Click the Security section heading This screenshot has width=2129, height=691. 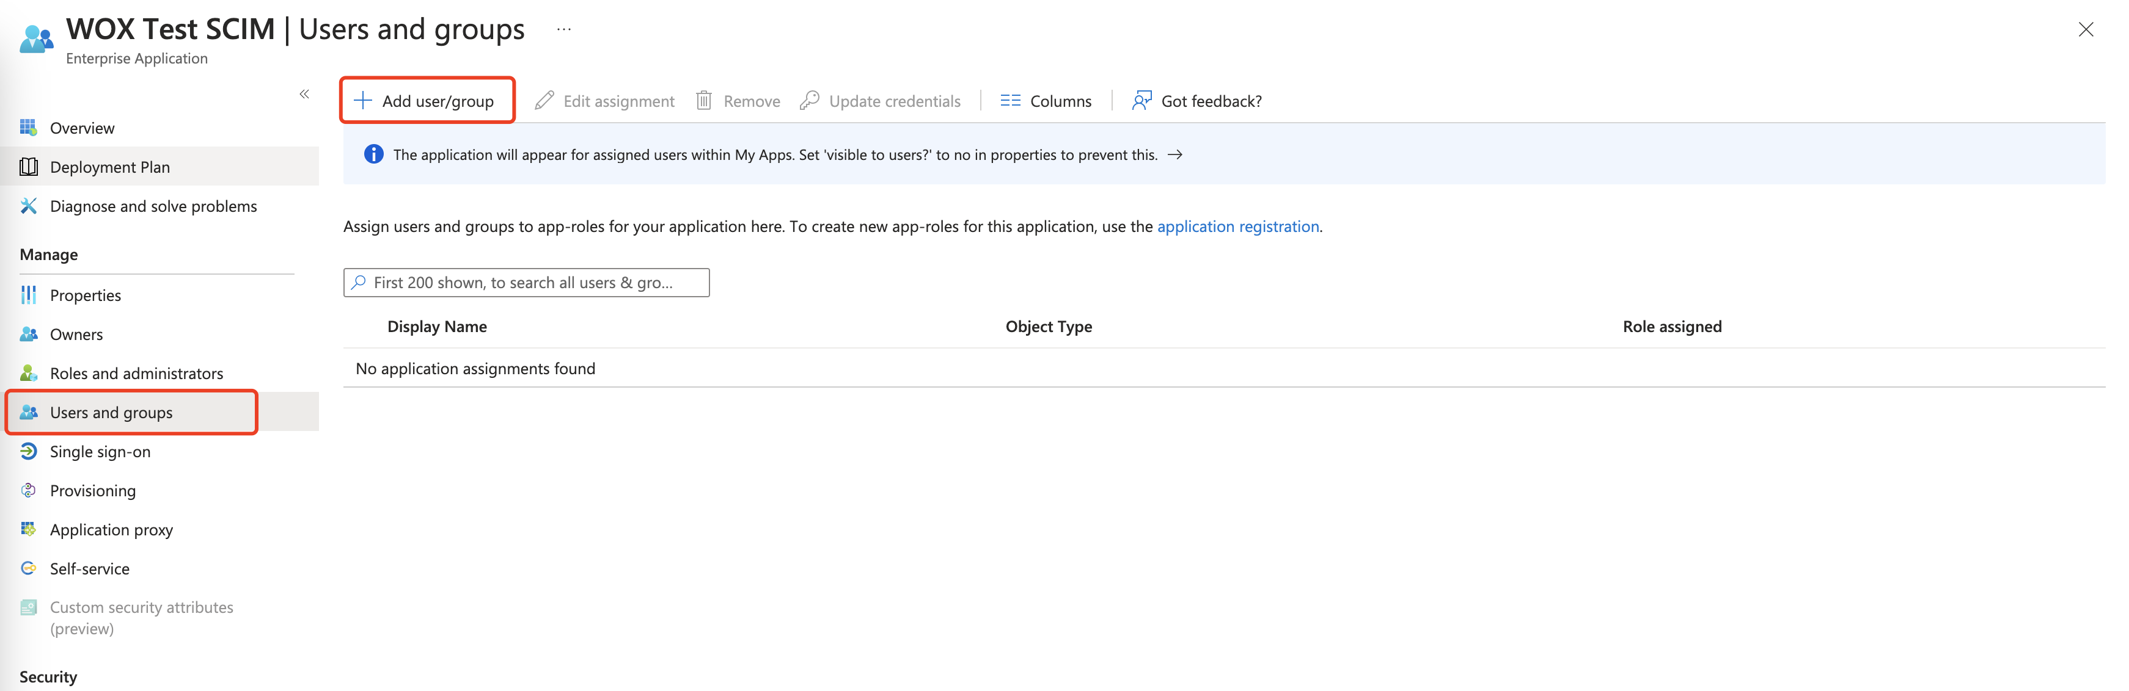click(48, 677)
